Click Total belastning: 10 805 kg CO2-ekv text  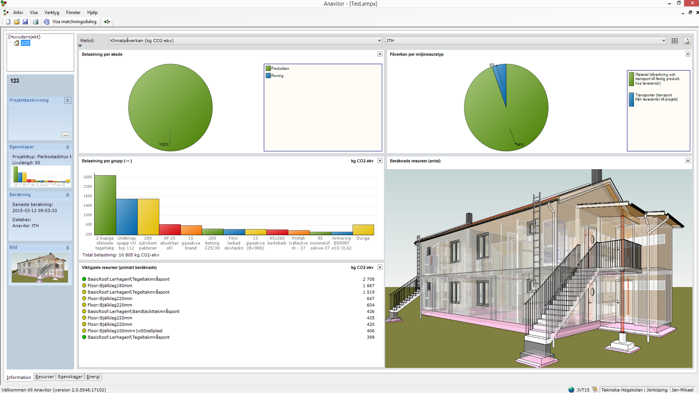121,255
